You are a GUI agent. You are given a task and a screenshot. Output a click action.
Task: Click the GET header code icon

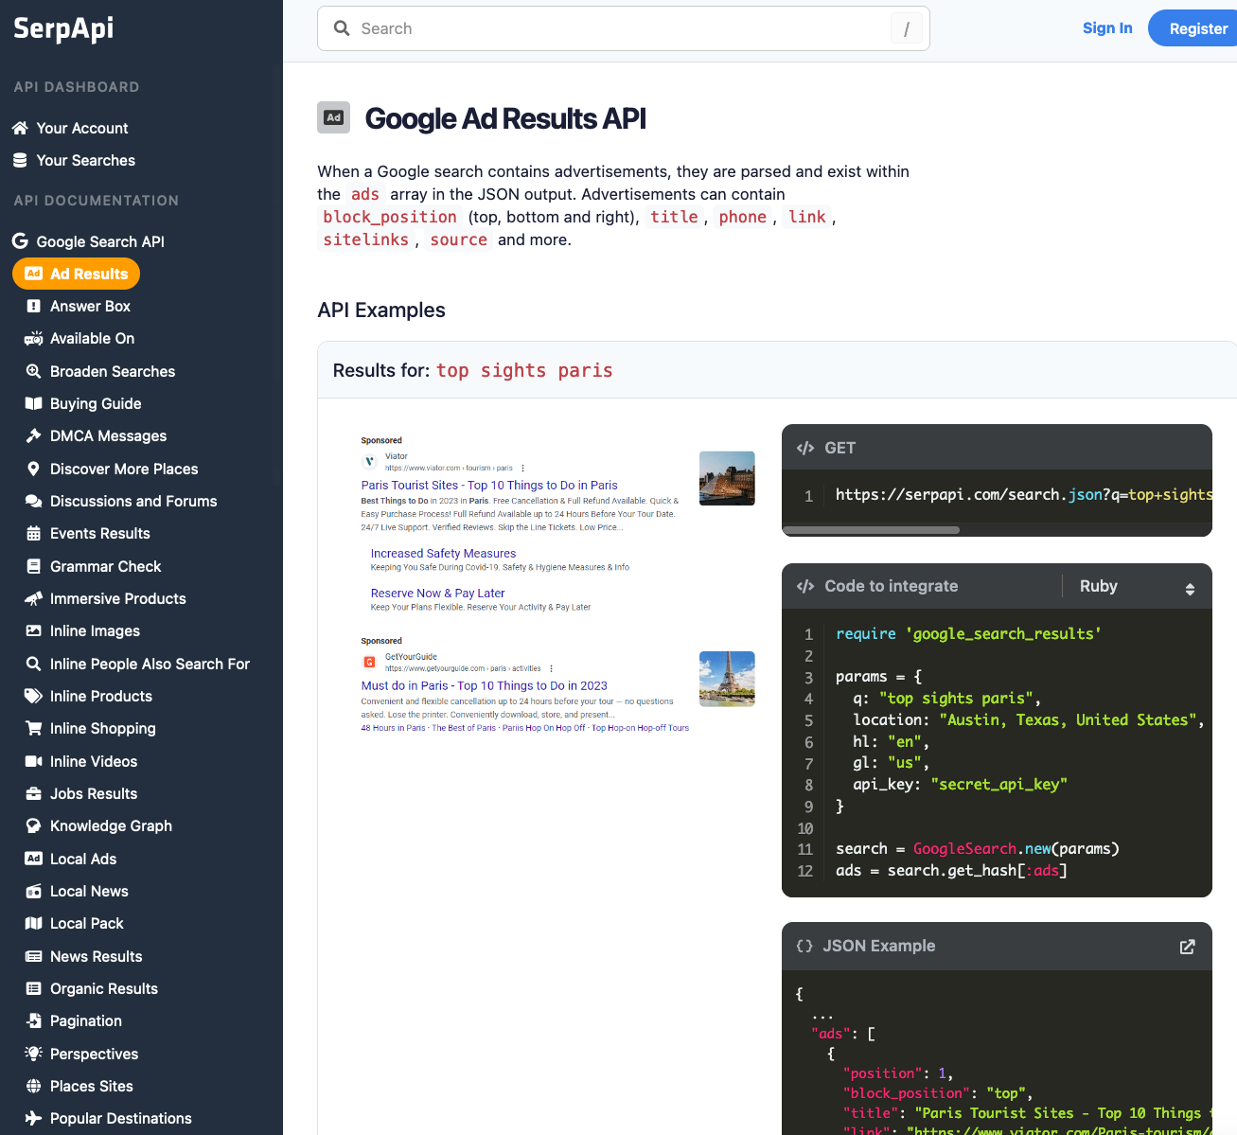pos(805,448)
